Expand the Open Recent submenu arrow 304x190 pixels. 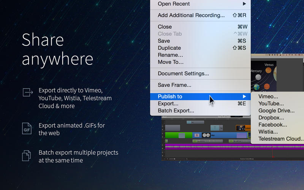[244, 4]
